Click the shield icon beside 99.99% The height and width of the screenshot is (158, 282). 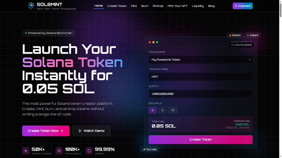click(89, 151)
